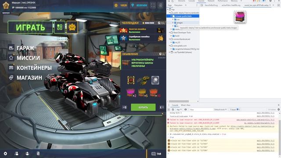Start a battle with the ИГРАТЬ button
Image resolution: width=281 pixels, height=158 pixels.
tap(30, 27)
